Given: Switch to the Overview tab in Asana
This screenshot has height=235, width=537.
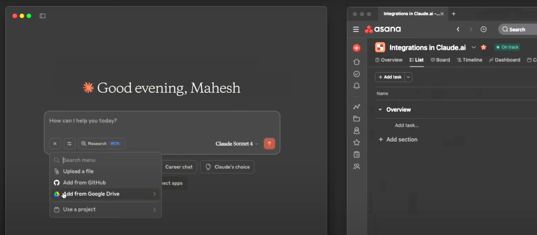Looking at the screenshot, I should 389,60.
